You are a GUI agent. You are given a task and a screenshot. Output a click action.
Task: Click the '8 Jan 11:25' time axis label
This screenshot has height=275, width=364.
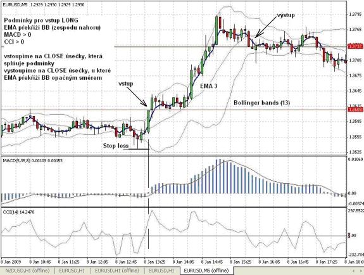pos(69,262)
